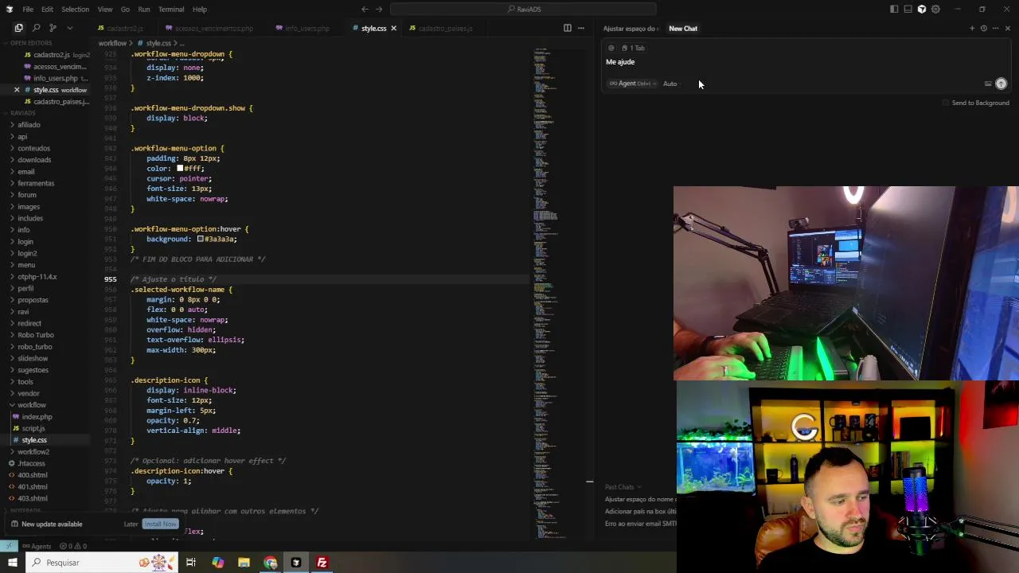
Task: Split the editor with the split icon
Action: coord(567,28)
